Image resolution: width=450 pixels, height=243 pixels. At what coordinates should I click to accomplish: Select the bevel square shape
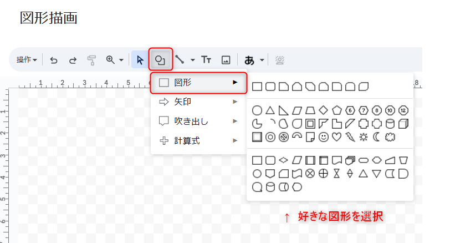tap(257, 137)
